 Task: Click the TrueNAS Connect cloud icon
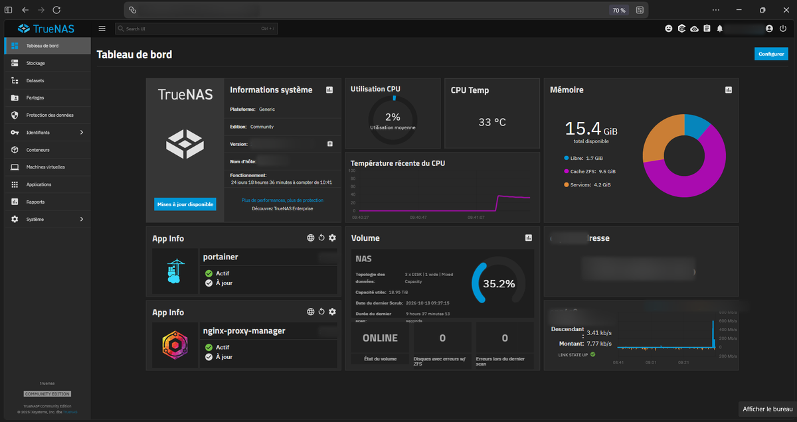[694, 29]
